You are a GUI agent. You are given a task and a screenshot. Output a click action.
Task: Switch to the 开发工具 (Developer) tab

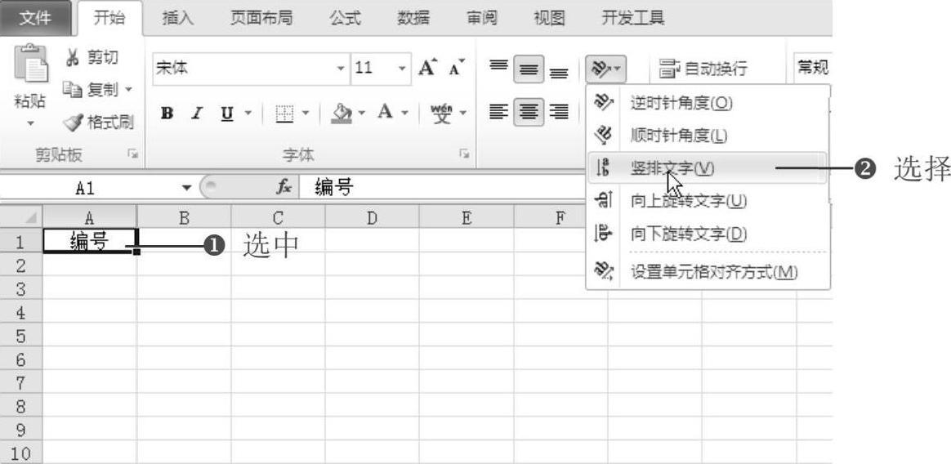[632, 18]
